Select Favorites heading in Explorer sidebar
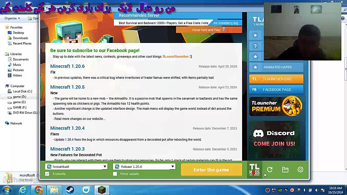Viewport: 347px width, 195px height. pos(16,27)
